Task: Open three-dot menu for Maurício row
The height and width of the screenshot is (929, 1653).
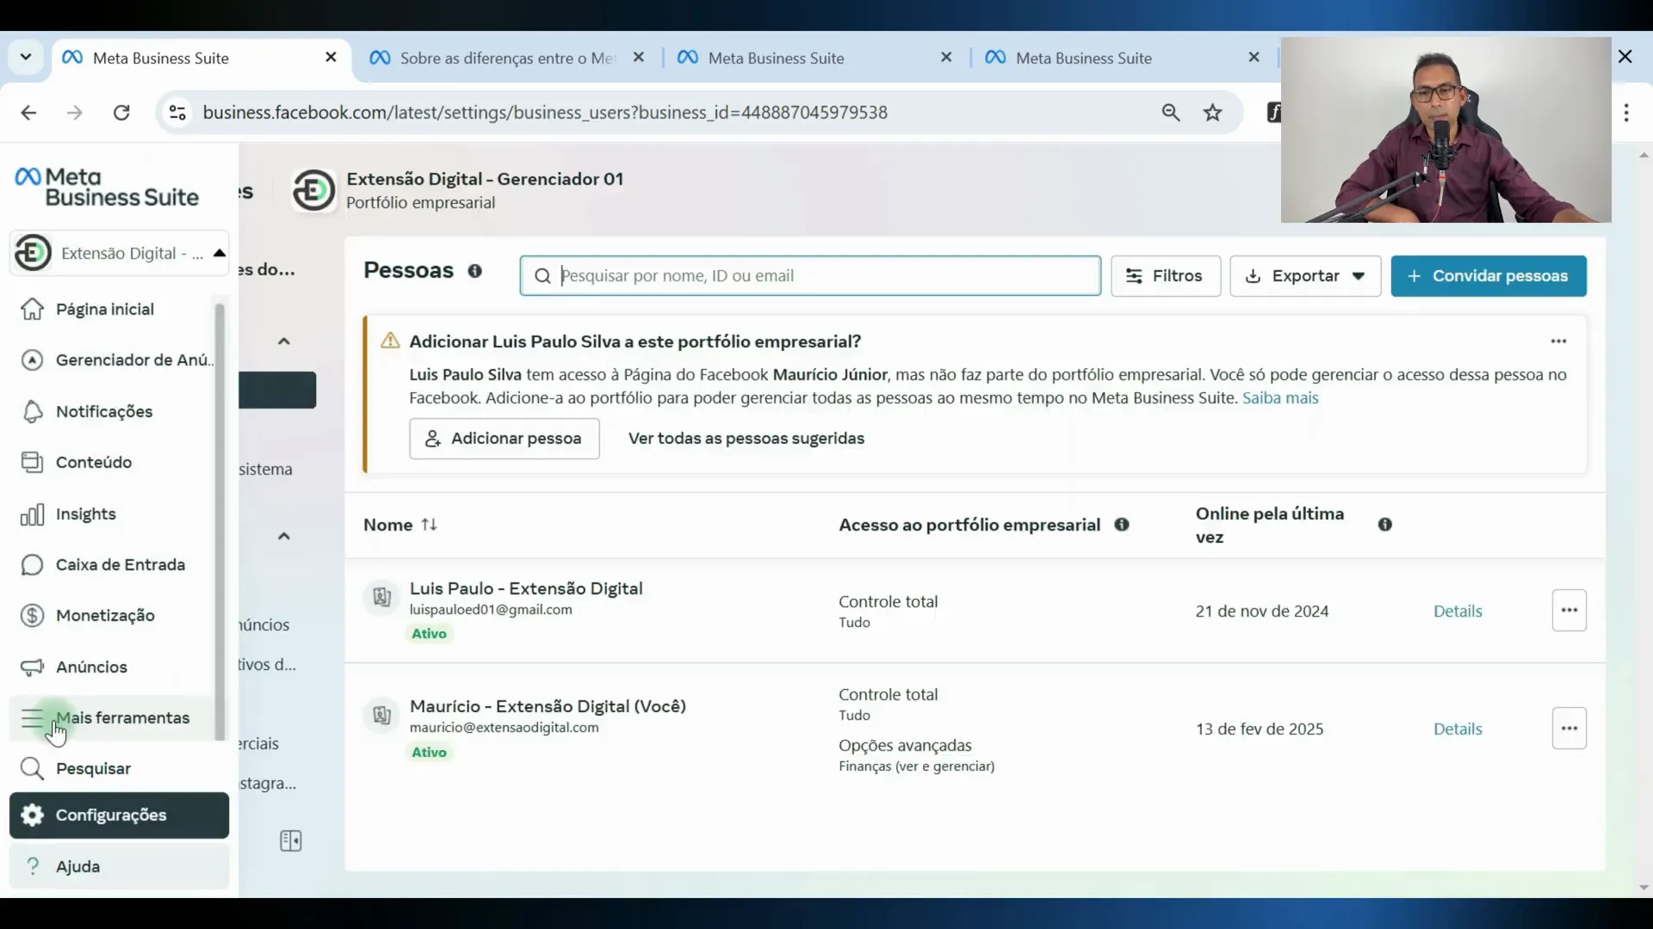Action: 1569,729
